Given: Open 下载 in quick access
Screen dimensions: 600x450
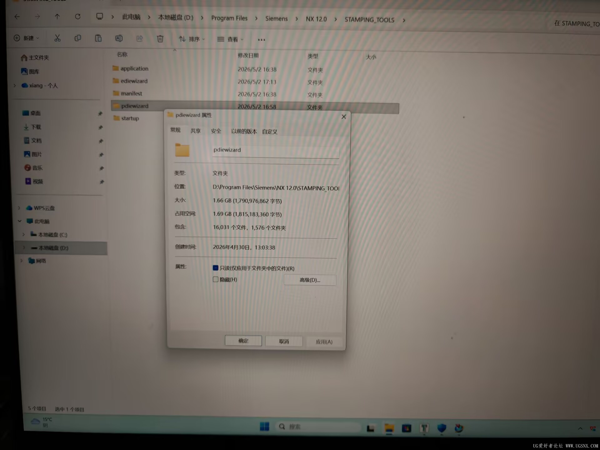Looking at the screenshot, I should [x=32, y=127].
